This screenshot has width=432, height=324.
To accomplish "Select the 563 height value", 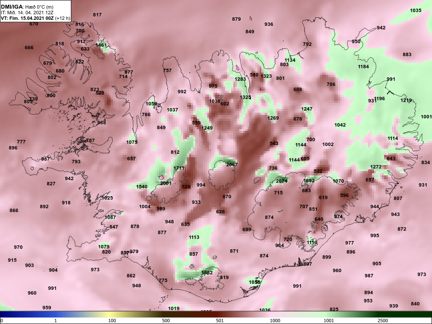I will click(x=274, y=143).
